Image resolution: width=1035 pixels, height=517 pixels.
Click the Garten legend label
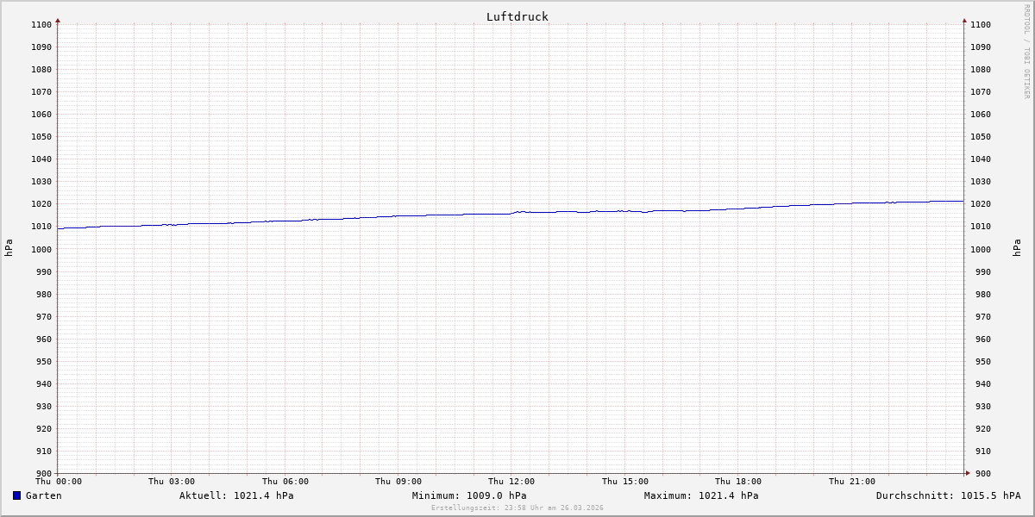[x=43, y=495]
